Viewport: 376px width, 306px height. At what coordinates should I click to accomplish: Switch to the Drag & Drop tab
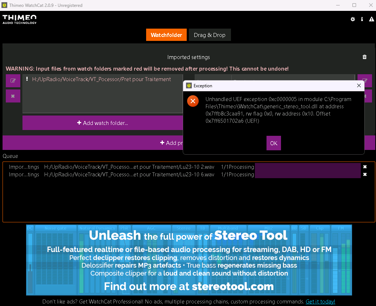point(210,35)
